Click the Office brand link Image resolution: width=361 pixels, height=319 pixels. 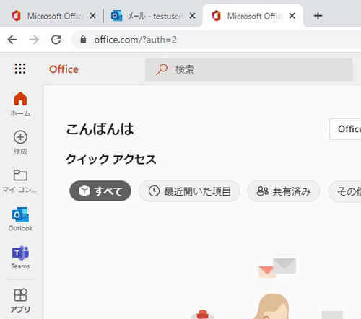[64, 69]
